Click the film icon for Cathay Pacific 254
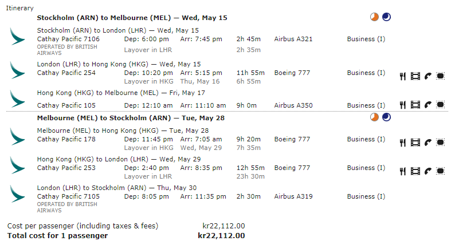This screenshot has width=455, height=245. [415, 76]
